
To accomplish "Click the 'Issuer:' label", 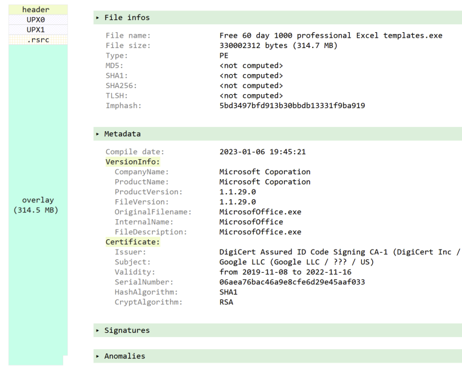I will pos(131,252).
